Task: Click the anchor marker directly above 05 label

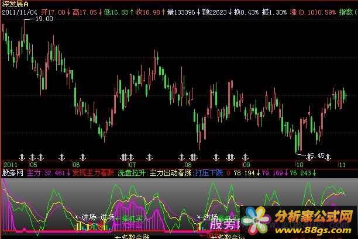Action: pyautogui.click(x=32, y=157)
